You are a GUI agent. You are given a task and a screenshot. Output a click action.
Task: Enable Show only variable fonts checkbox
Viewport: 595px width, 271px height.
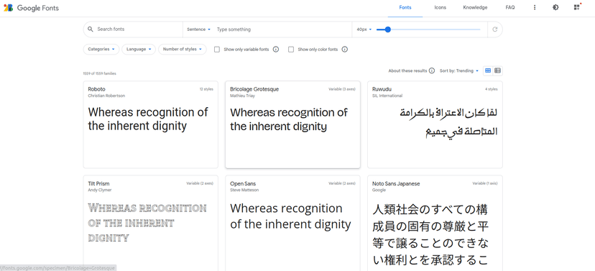[x=217, y=50]
